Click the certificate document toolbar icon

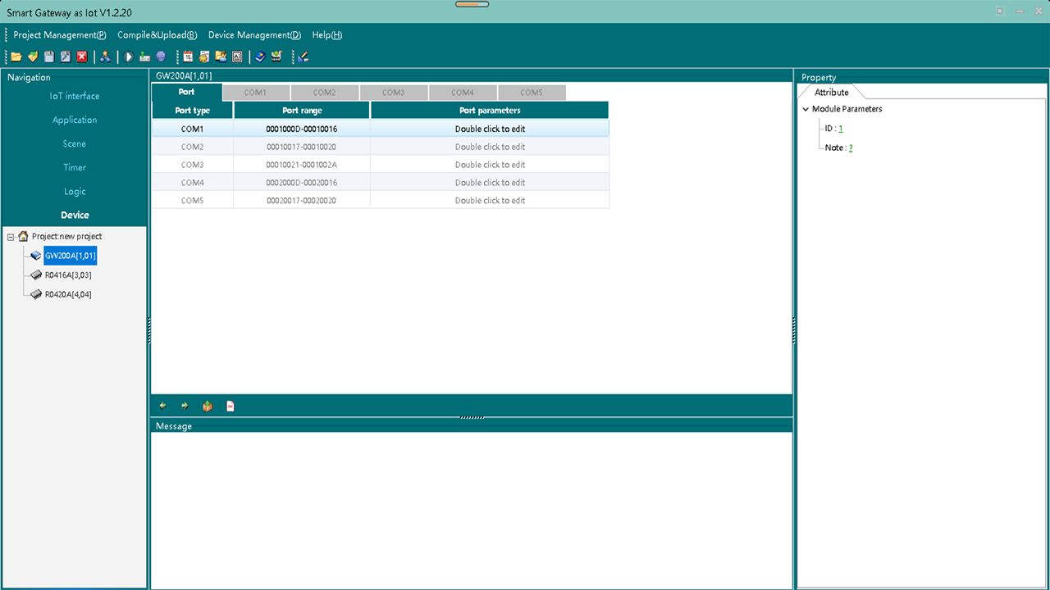pos(204,57)
